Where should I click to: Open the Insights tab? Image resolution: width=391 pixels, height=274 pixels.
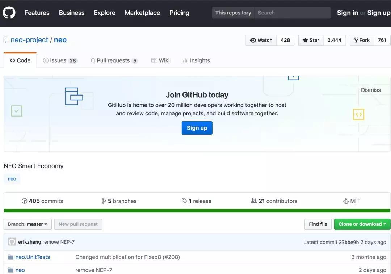click(x=196, y=60)
